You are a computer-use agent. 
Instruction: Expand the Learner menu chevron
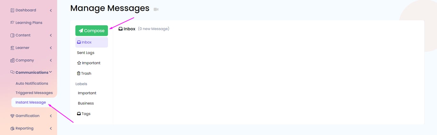pos(51,48)
